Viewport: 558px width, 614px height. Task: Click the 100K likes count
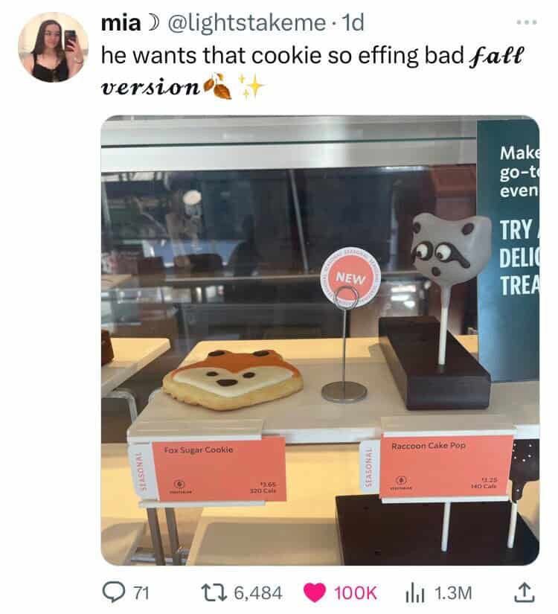pos(355,593)
